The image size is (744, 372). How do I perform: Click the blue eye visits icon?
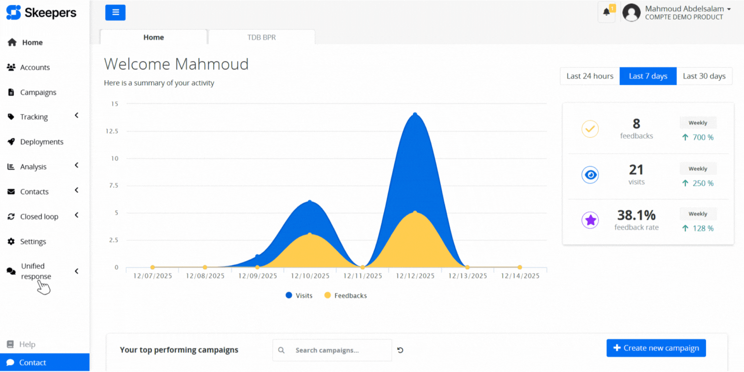click(x=590, y=175)
